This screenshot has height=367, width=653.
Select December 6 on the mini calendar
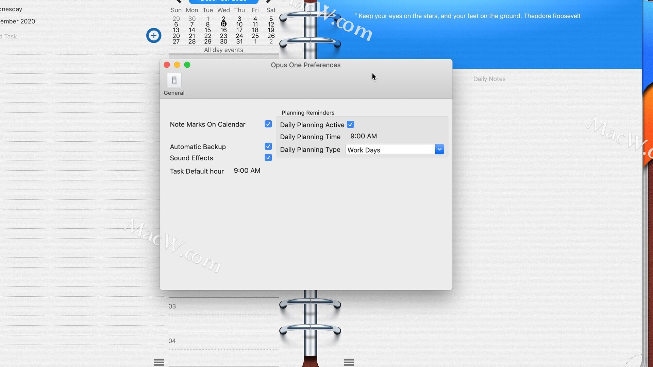[176, 24]
